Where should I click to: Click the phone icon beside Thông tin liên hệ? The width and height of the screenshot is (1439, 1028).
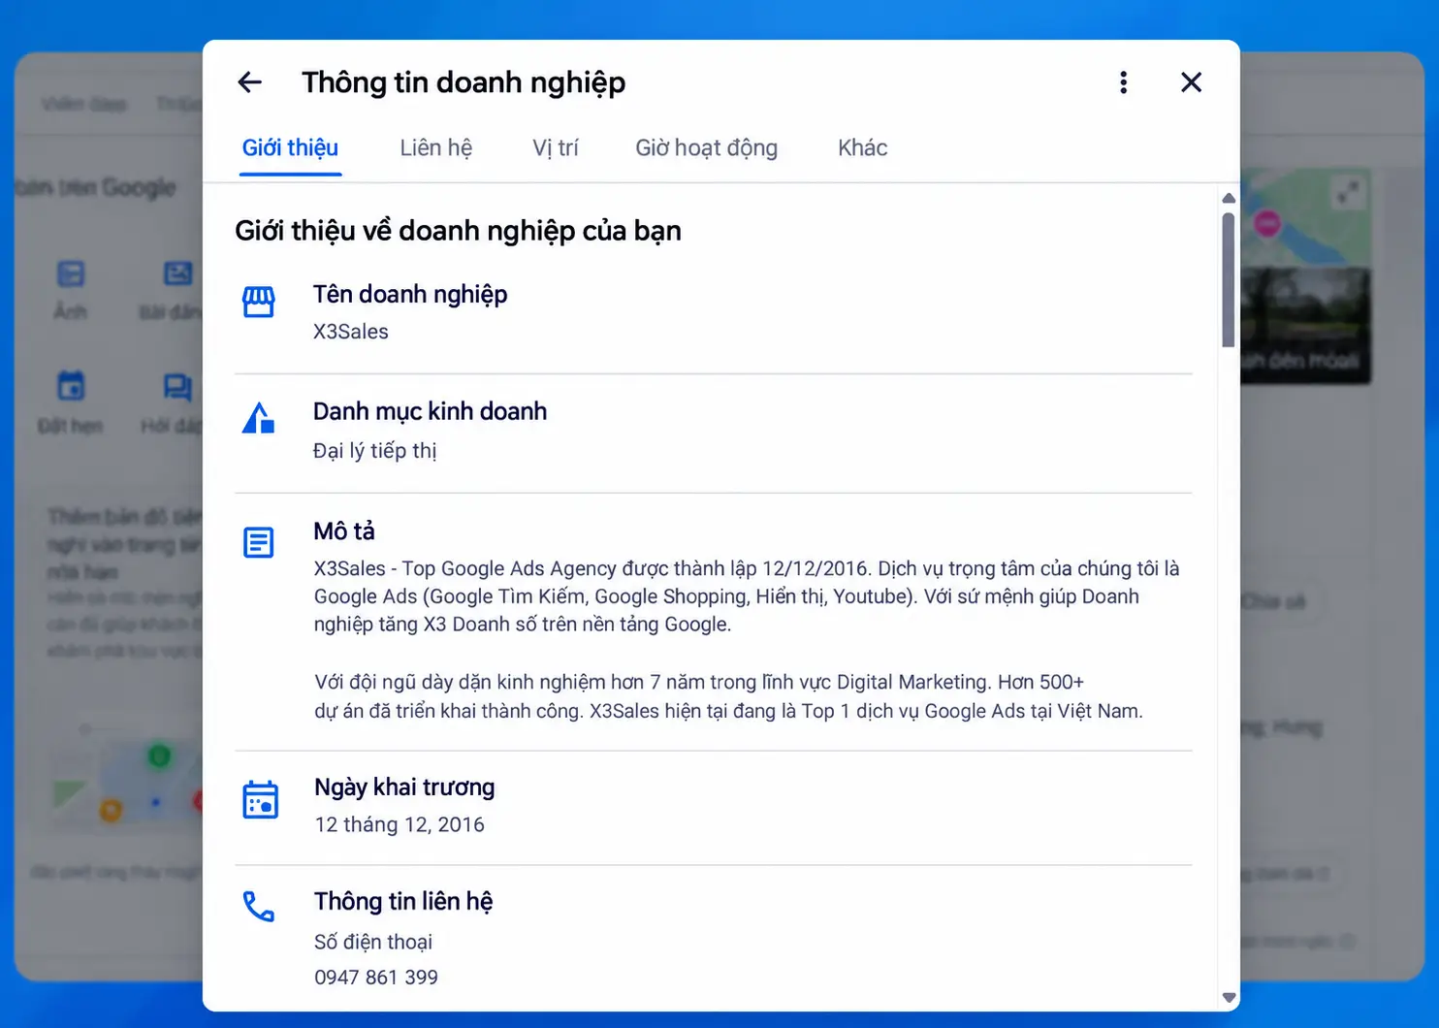258,907
